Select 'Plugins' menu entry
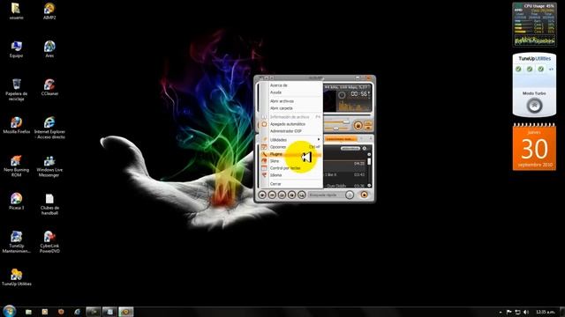Image resolution: width=565 pixels, height=317 pixels. tap(291, 154)
